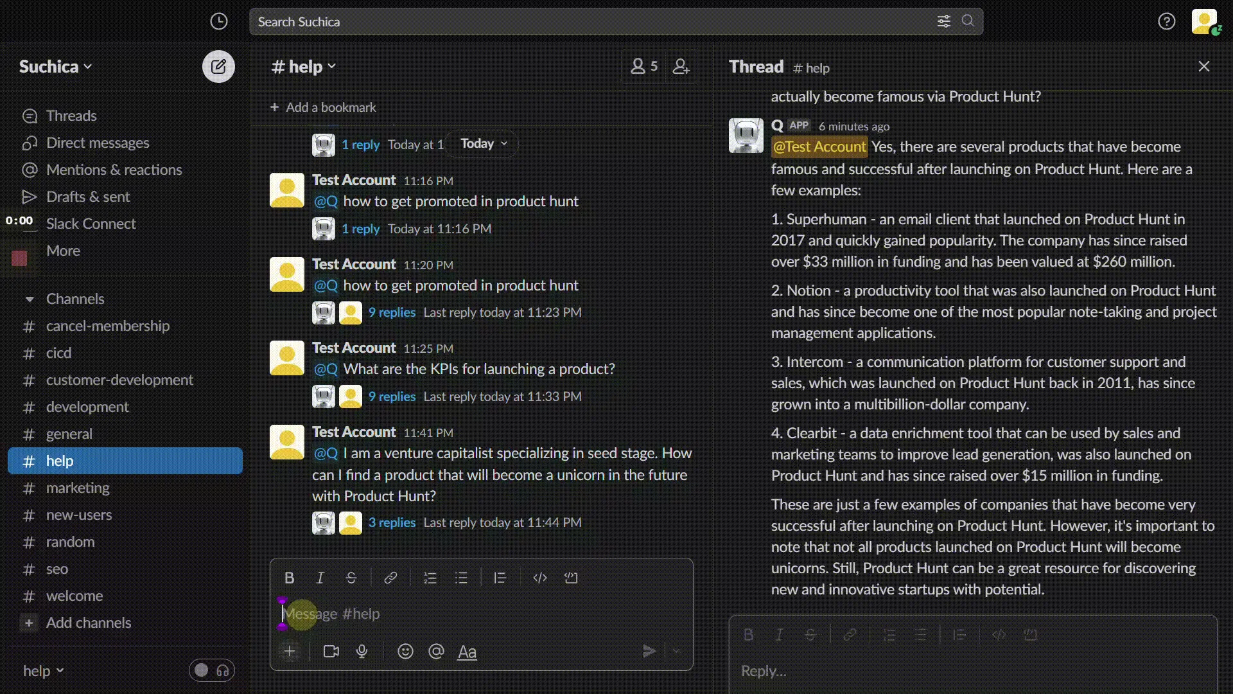Screen dimensions: 1233x694
Task: Apply ordered list in channel composer
Action: 430,578
